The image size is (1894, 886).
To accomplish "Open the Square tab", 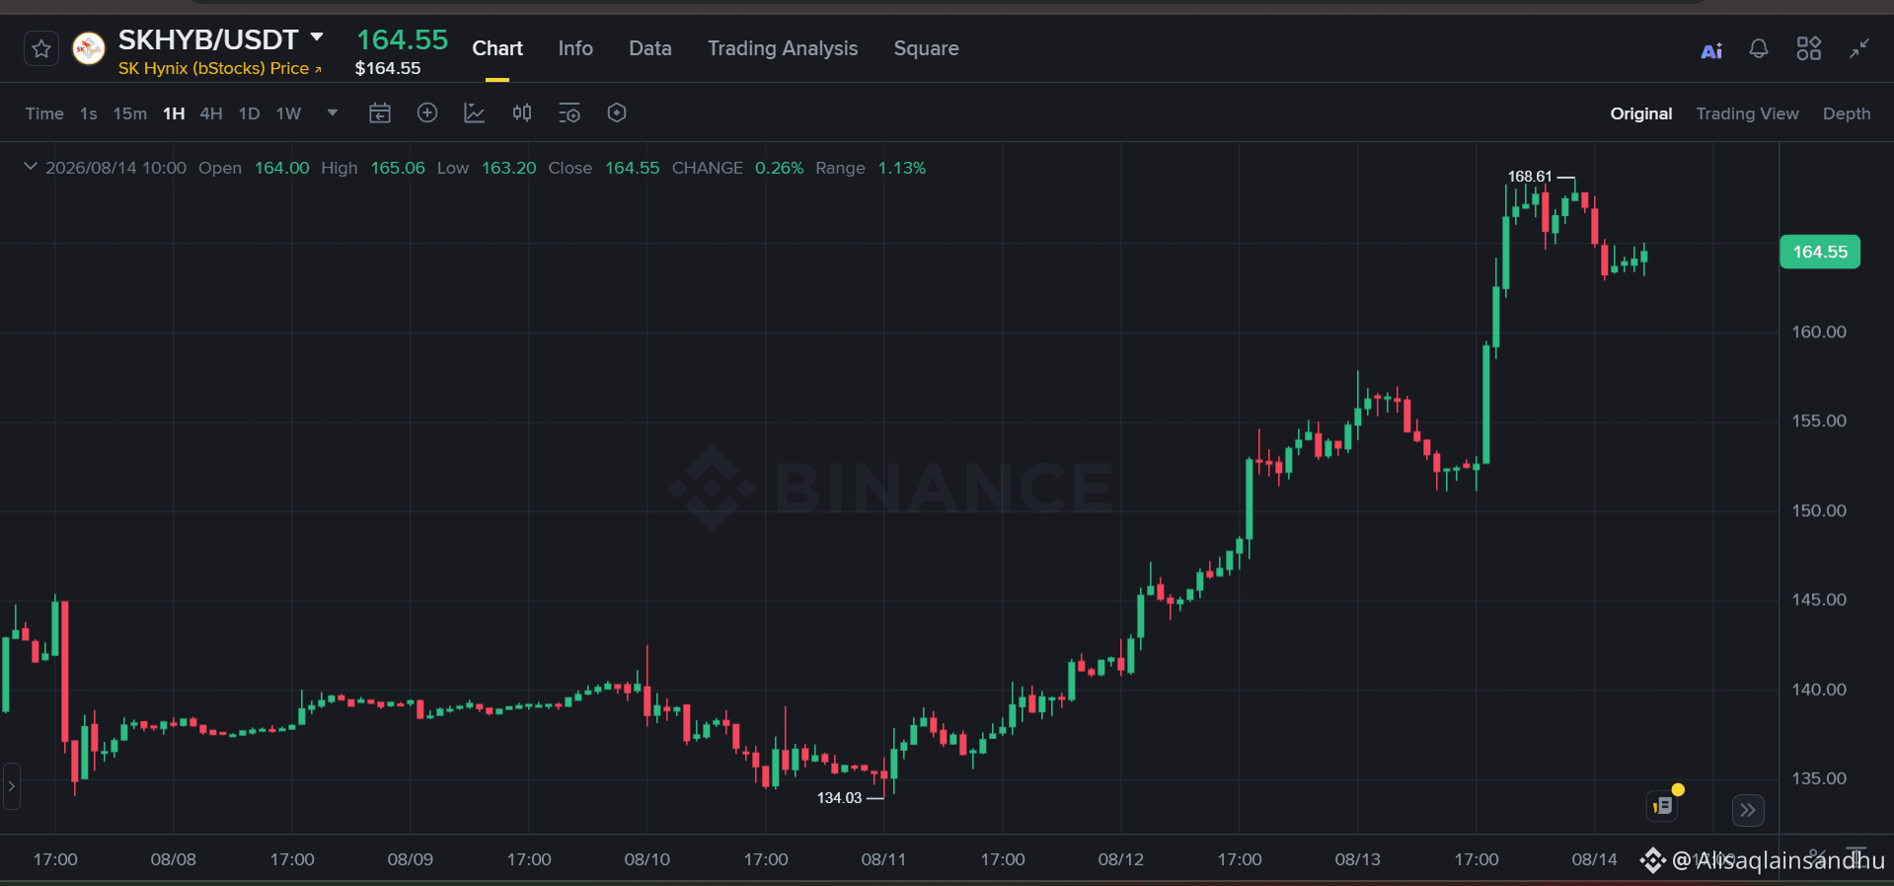I will (x=926, y=48).
